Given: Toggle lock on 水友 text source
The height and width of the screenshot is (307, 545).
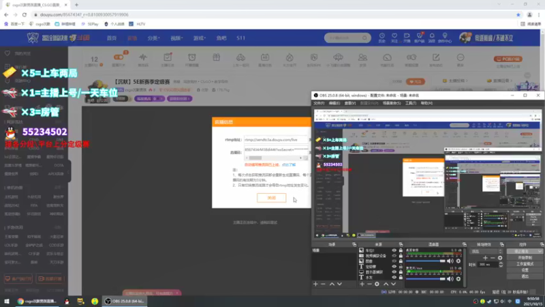Looking at the screenshot, I should point(401,278).
